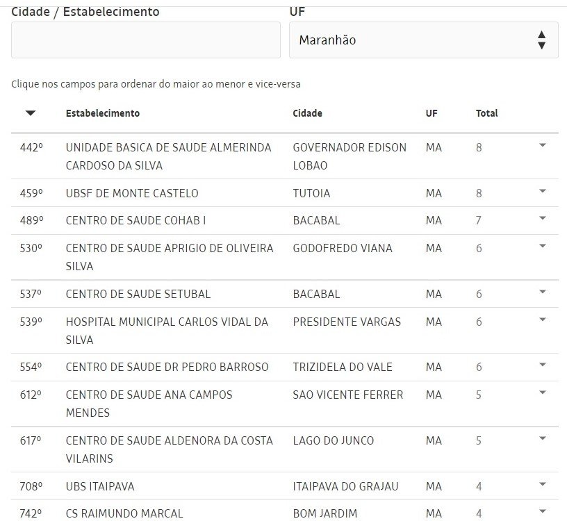Sort table by Total column
This screenshot has height=521, width=567.
pos(486,113)
